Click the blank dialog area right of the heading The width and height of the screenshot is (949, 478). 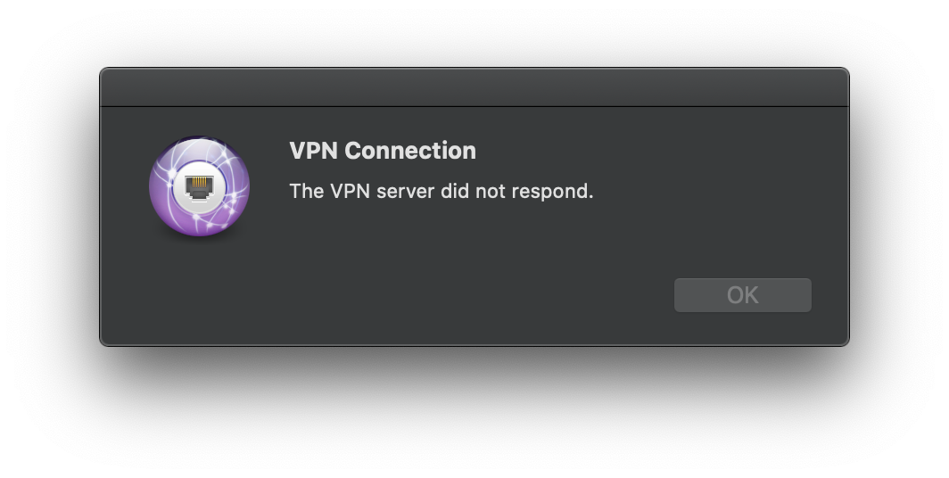tap(660, 151)
